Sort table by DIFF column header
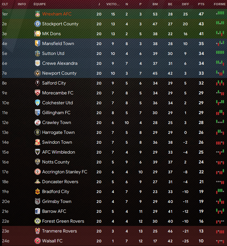The height and width of the screenshot is (246, 227). (186, 4)
